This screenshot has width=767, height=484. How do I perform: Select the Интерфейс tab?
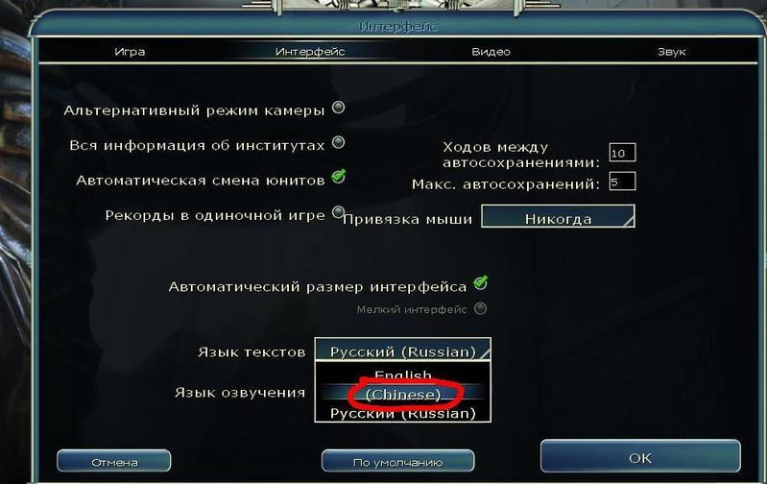[310, 52]
